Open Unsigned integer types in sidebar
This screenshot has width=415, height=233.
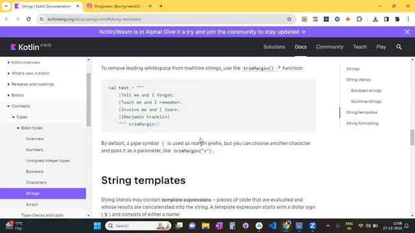(48, 161)
